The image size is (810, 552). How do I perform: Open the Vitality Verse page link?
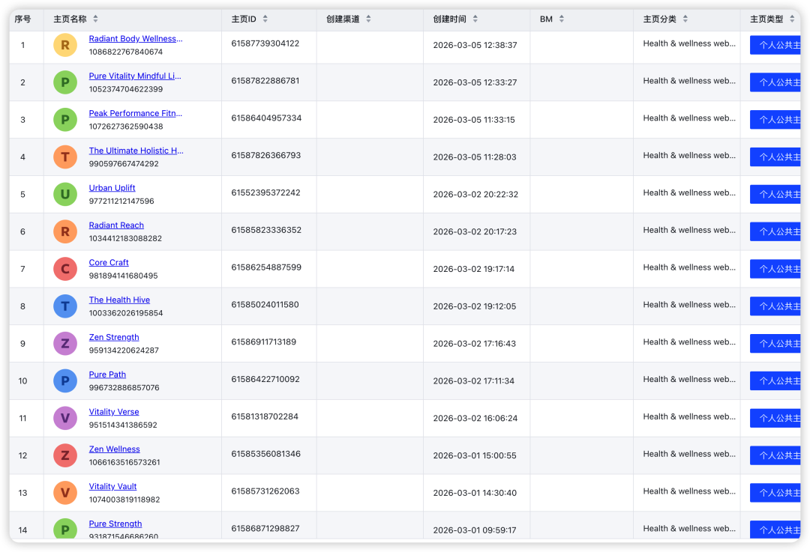pos(114,412)
